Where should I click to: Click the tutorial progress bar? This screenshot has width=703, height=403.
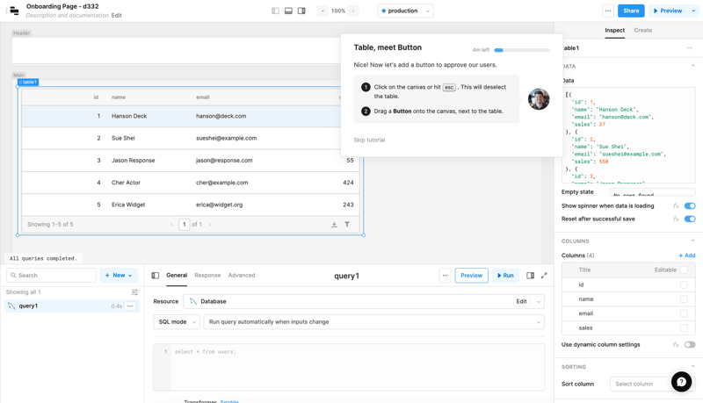click(x=522, y=50)
